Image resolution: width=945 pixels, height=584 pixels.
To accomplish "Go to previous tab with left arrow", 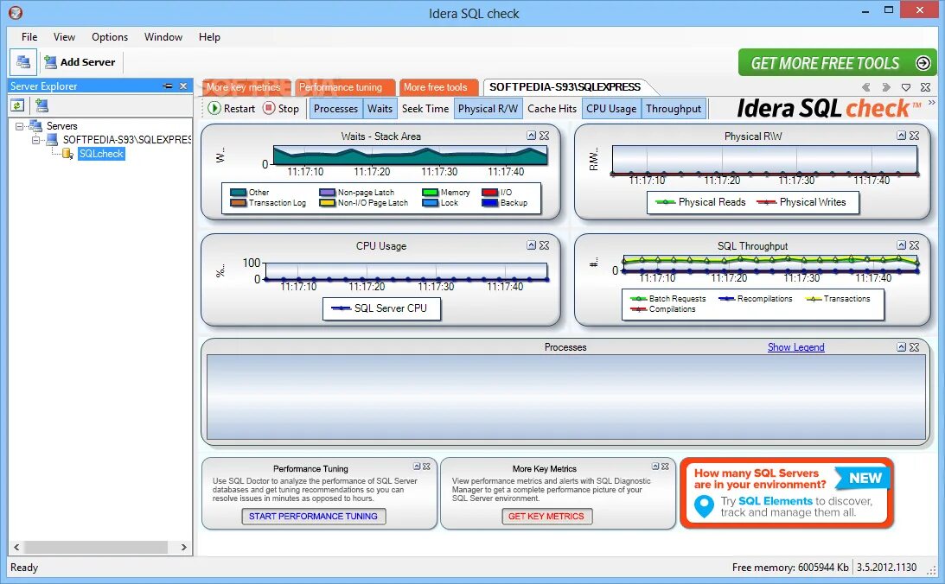I will coord(866,87).
